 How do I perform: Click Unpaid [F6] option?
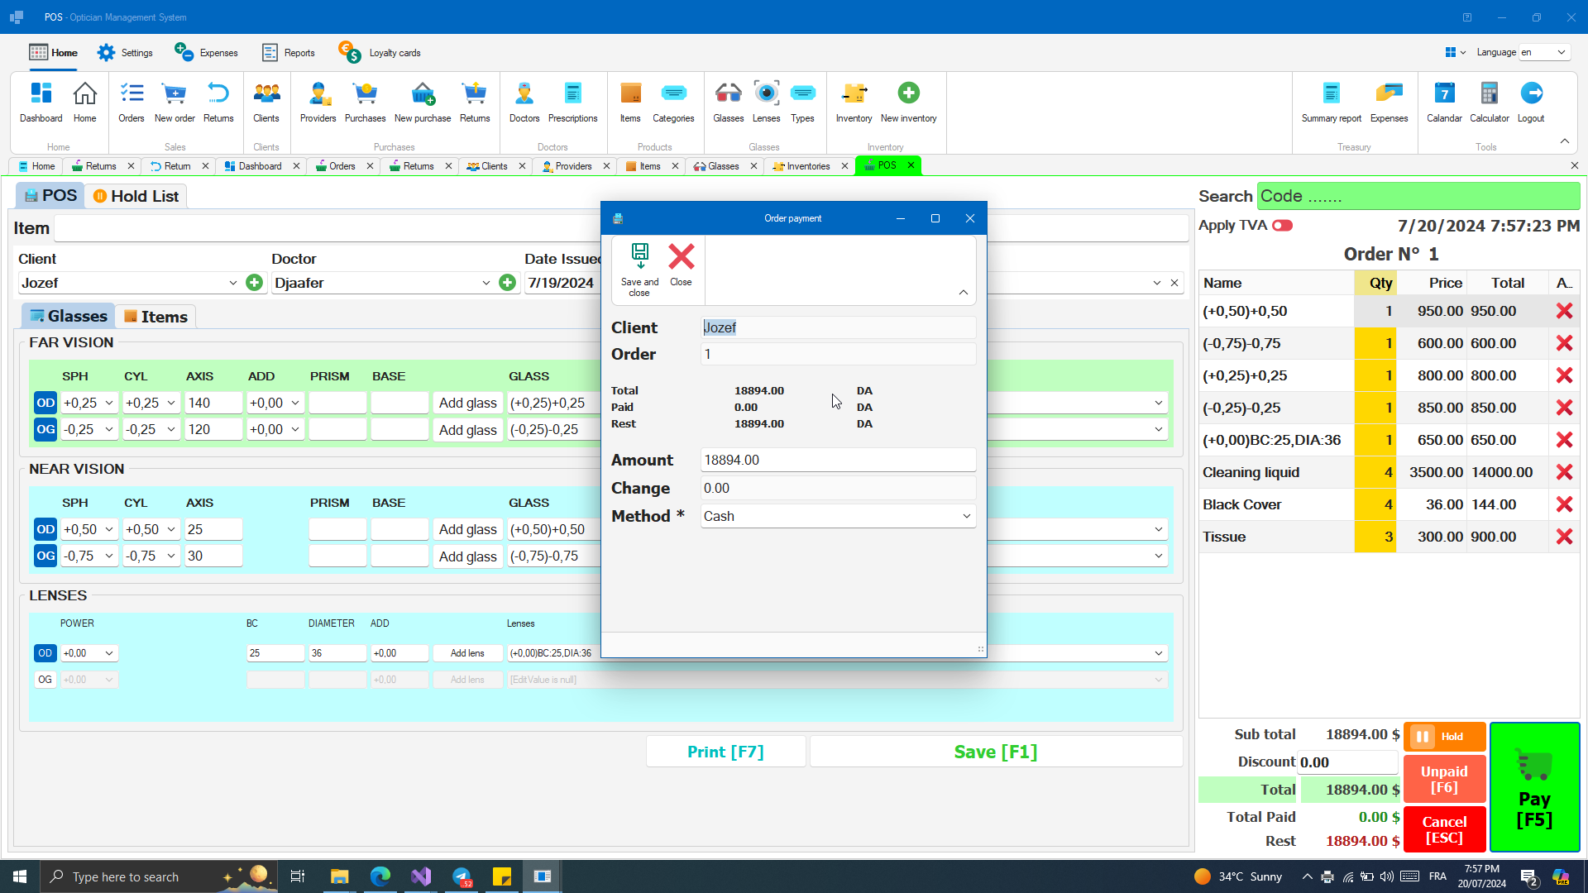click(1443, 778)
